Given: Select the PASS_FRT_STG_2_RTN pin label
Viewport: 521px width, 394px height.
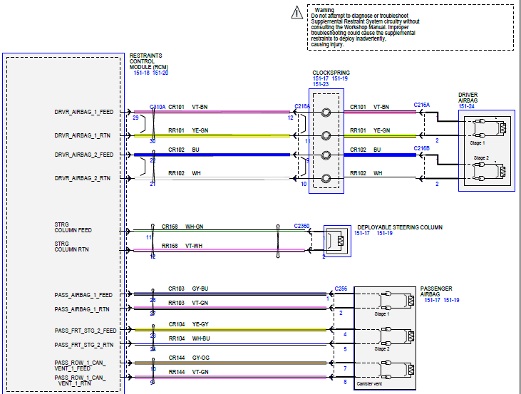Looking at the screenshot, I should 84,345.
